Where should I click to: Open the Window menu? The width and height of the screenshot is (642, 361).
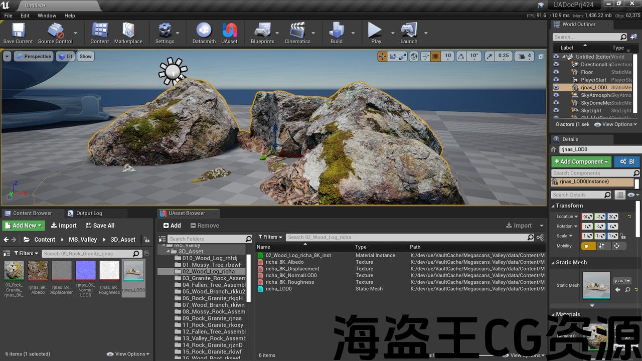click(47, 16)
